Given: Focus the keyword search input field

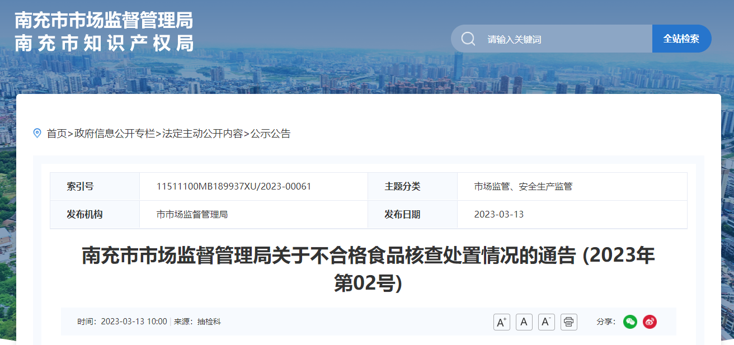Looking at the screenshot, I should tap(559, 39).
